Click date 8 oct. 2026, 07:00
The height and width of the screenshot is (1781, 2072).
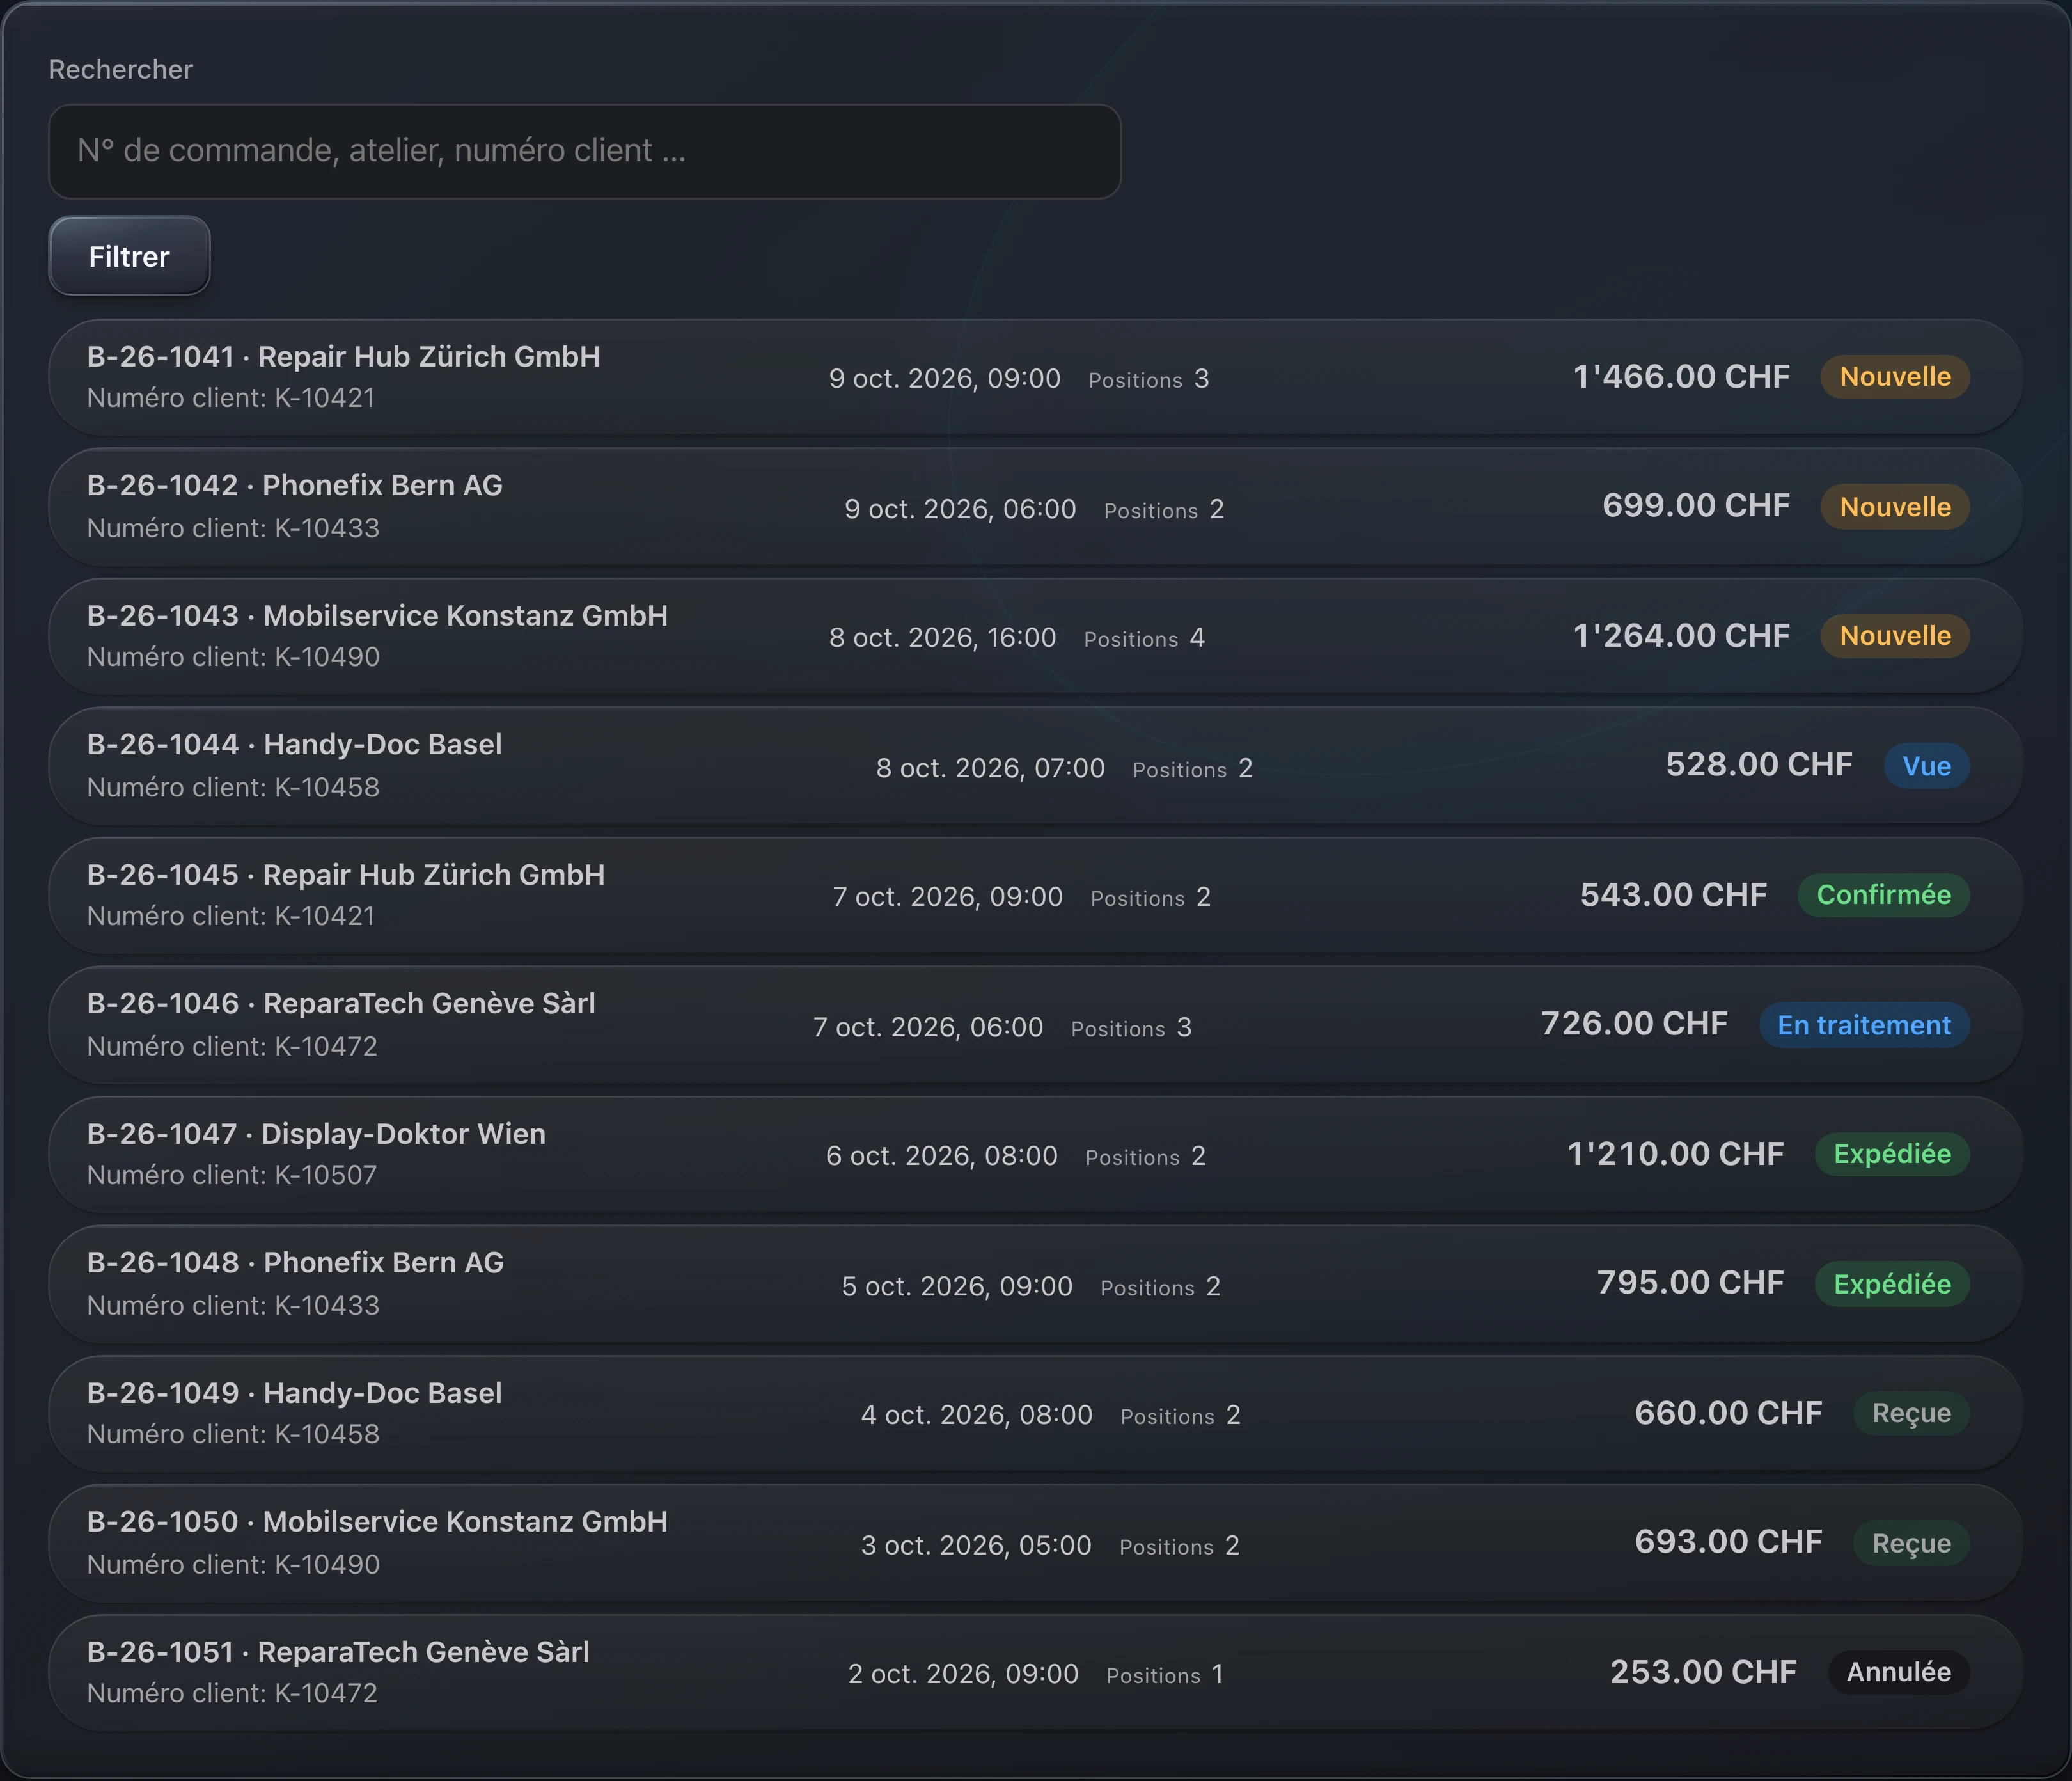point(990,768)
